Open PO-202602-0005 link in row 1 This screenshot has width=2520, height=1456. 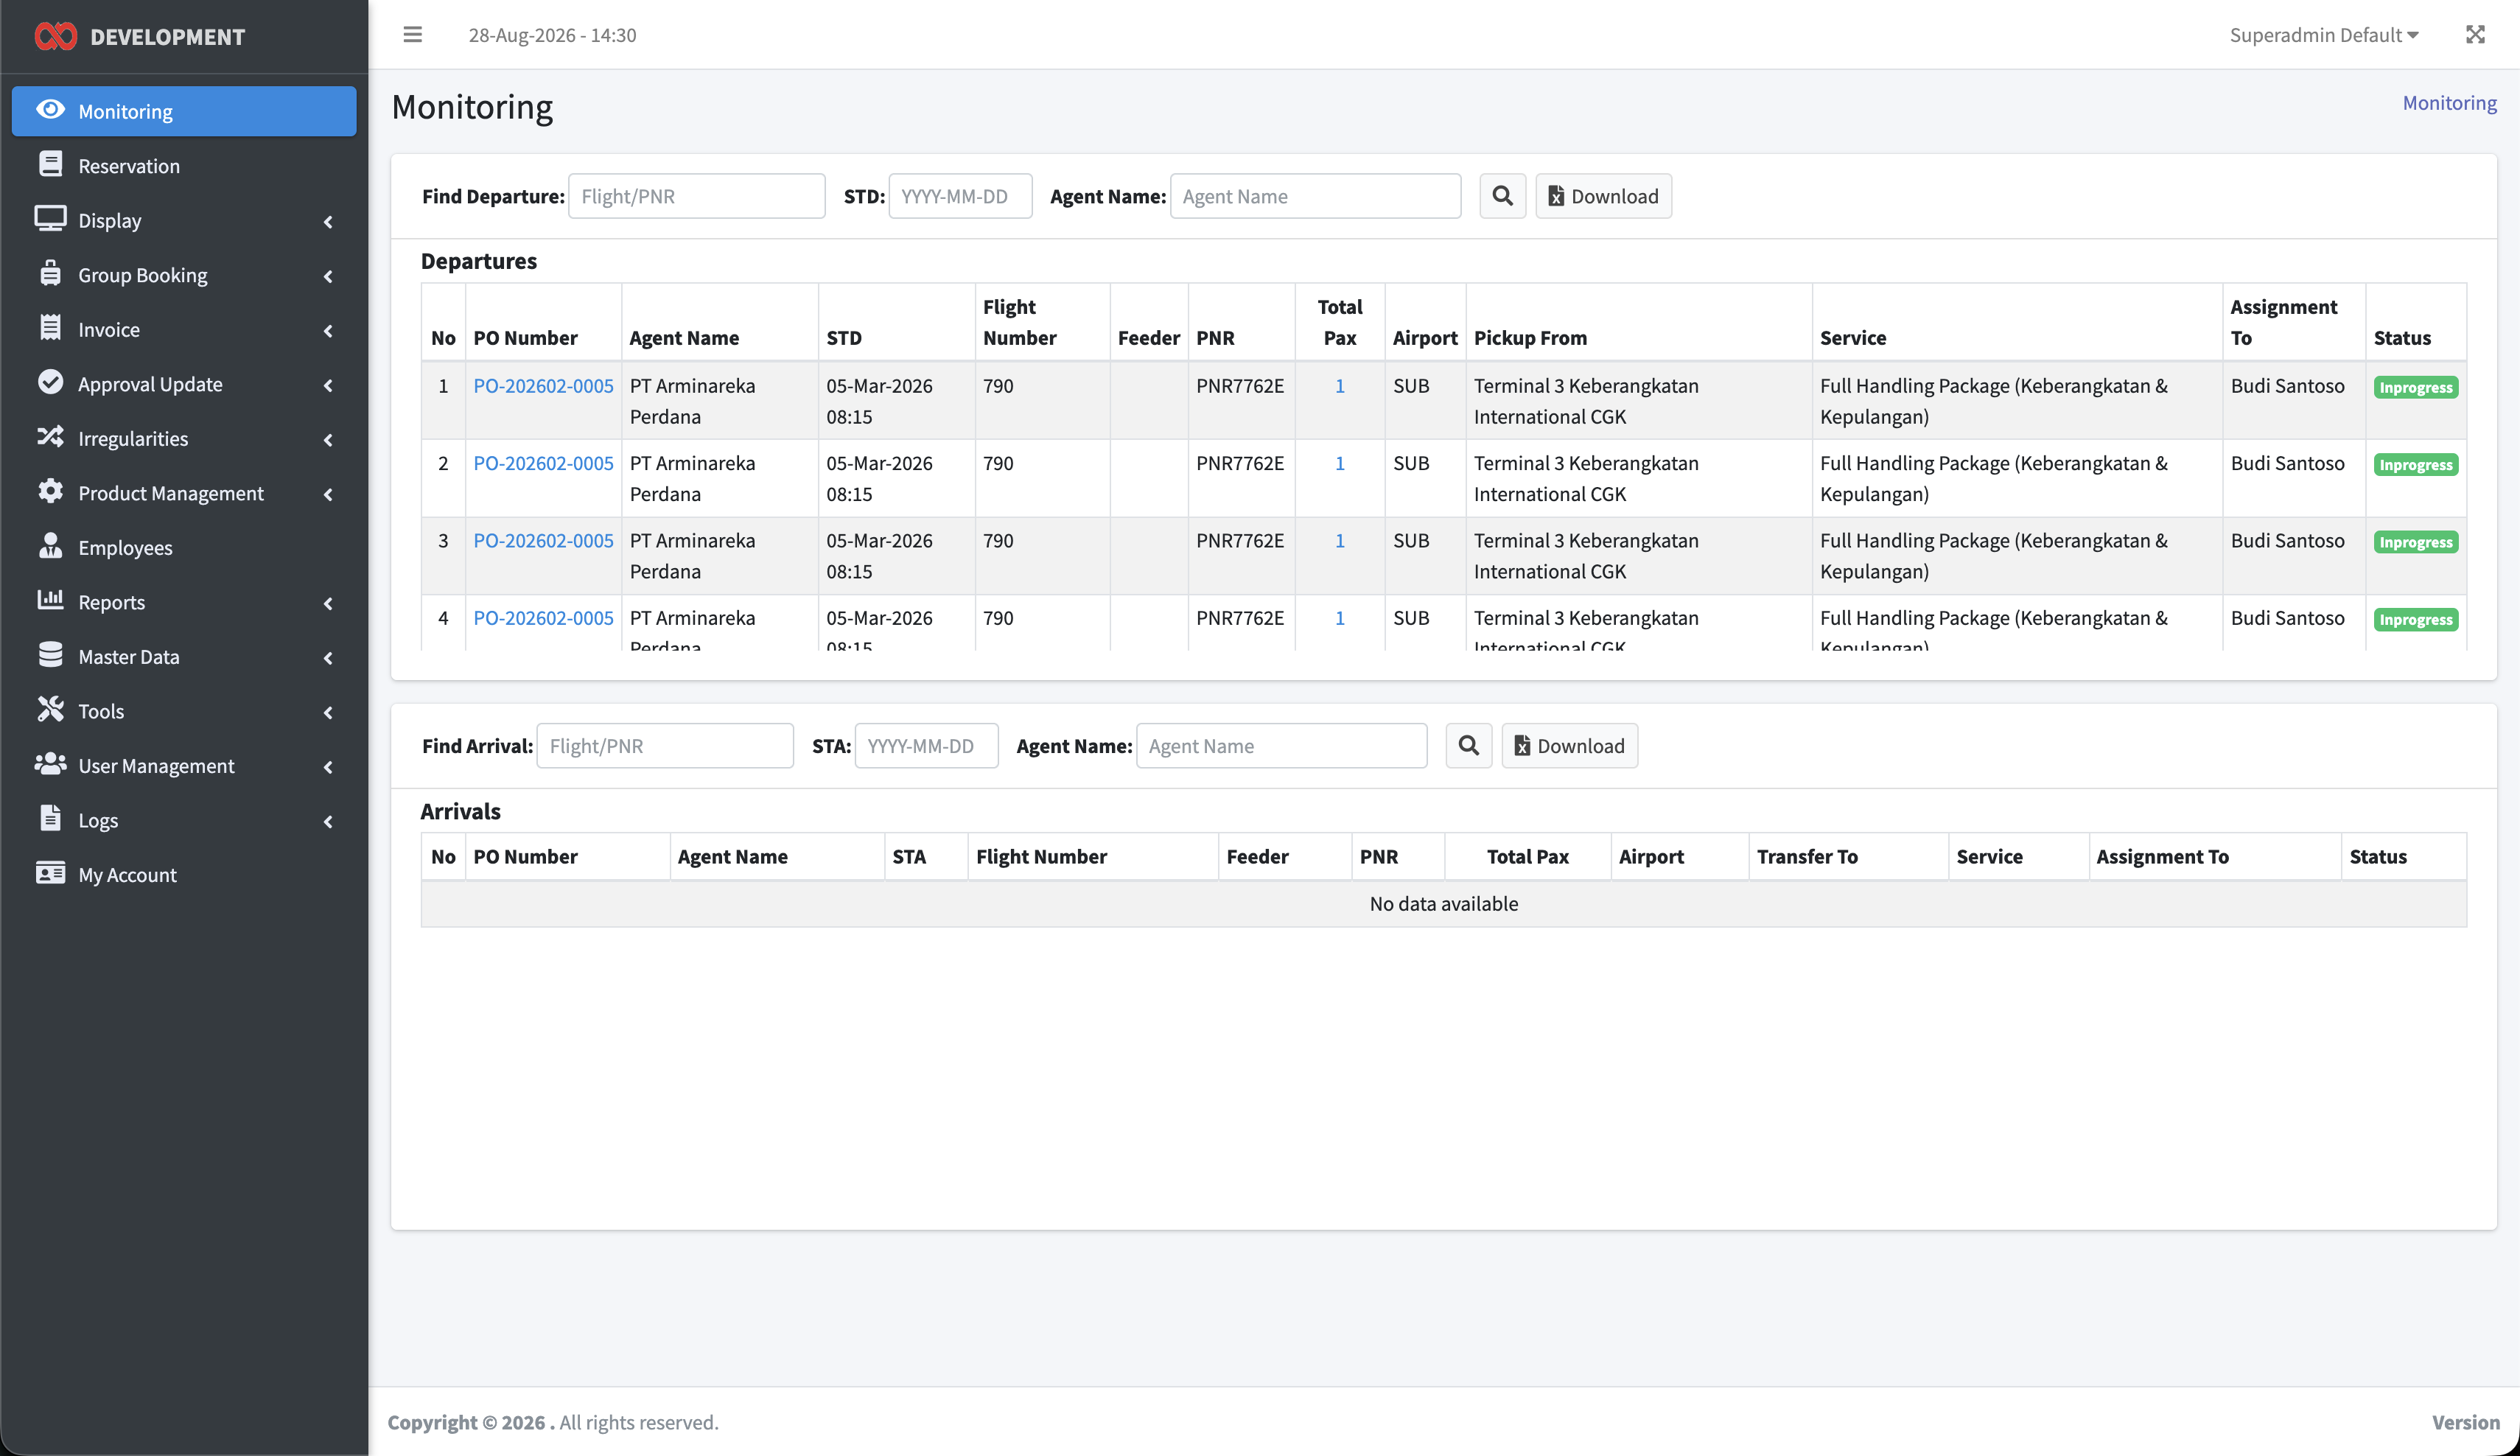click(x=543, y=386)
